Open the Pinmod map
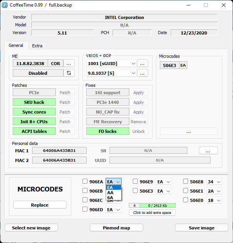Screen dimensions: 233x243 [116, 227]
